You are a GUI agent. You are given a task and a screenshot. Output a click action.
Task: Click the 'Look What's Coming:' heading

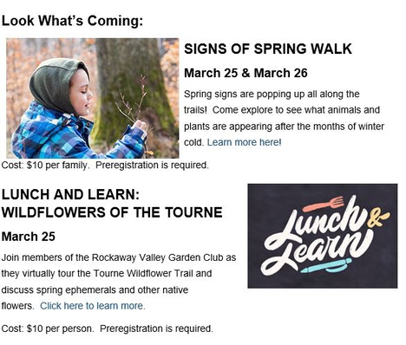[72, 21]
